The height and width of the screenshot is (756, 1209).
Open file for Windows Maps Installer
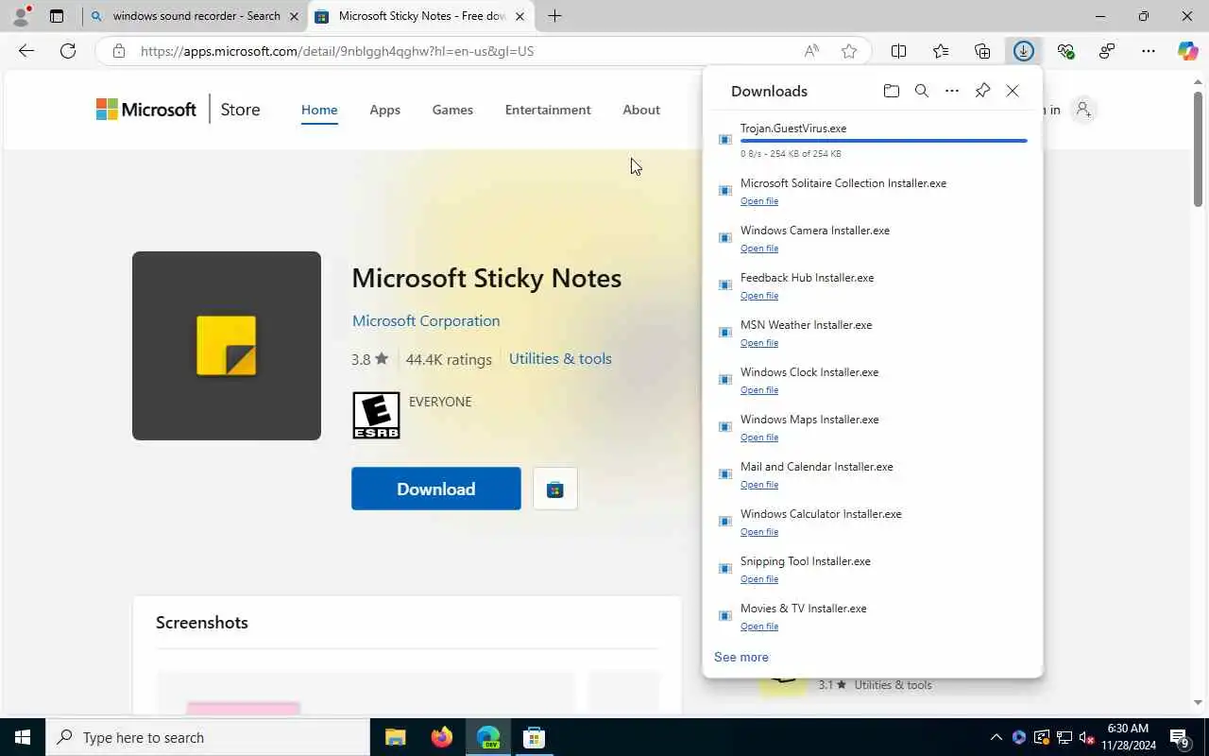click(759, 438)
